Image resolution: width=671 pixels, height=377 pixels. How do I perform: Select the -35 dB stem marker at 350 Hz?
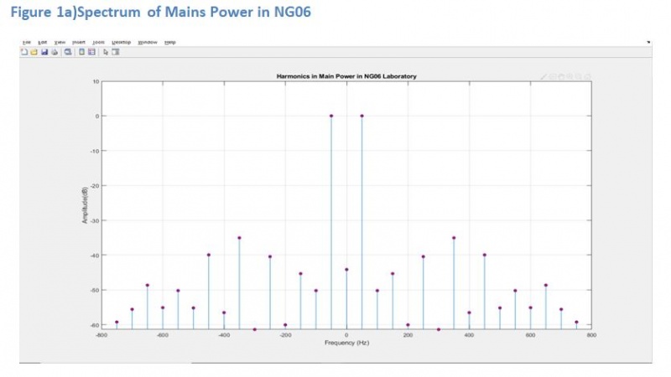tap(454, 238)
